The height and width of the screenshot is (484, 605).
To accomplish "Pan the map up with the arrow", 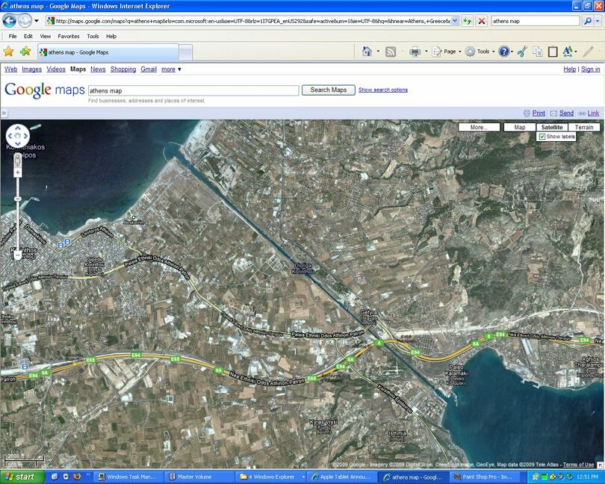I will 18,128.
